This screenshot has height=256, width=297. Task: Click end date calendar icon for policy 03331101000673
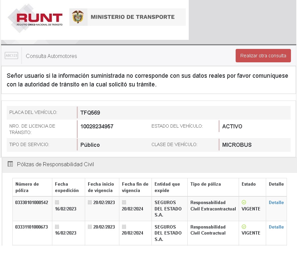coord(124,227)
